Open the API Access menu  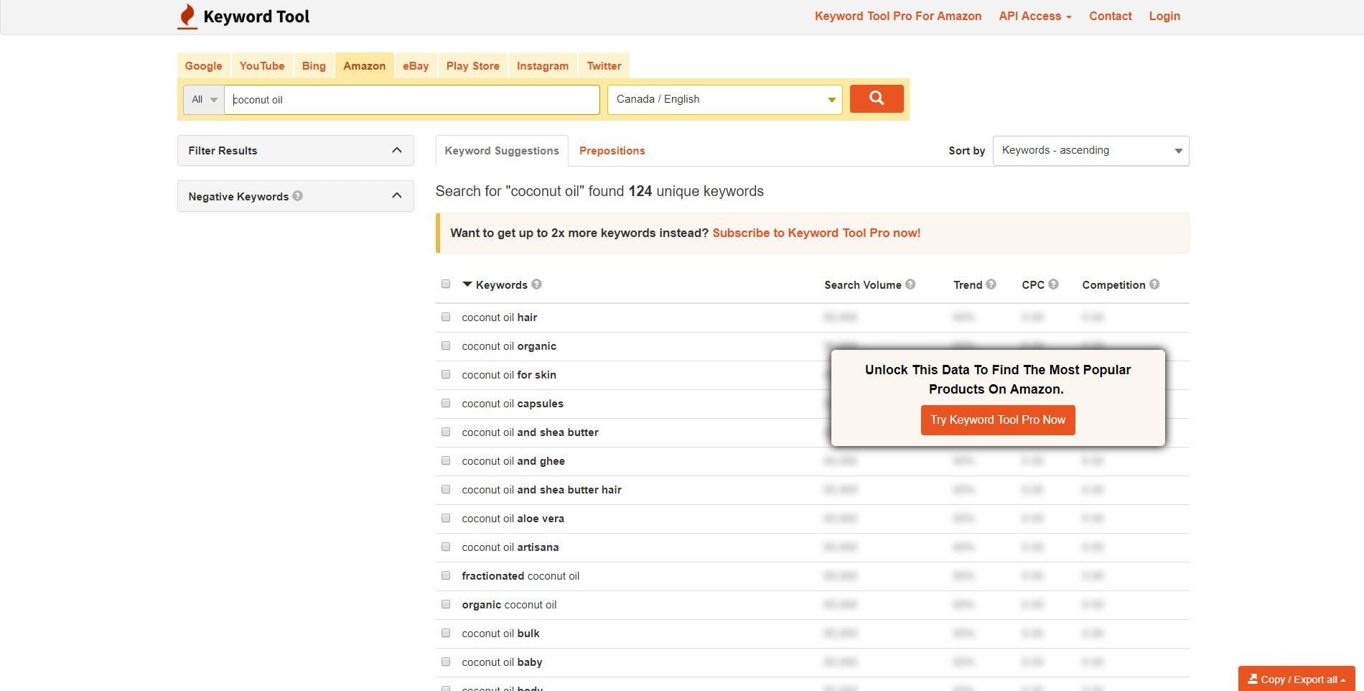[x=1034, y=16]
